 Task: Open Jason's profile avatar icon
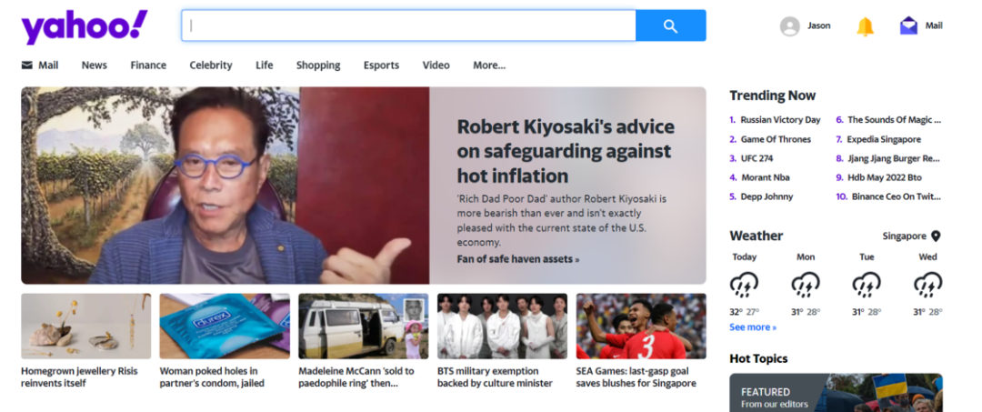coord(790,26)
